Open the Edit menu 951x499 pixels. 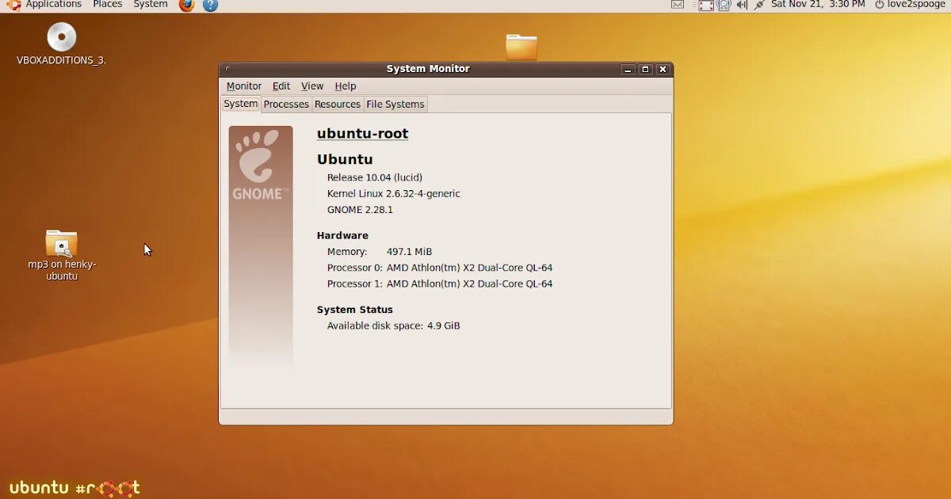pos(281,86)
